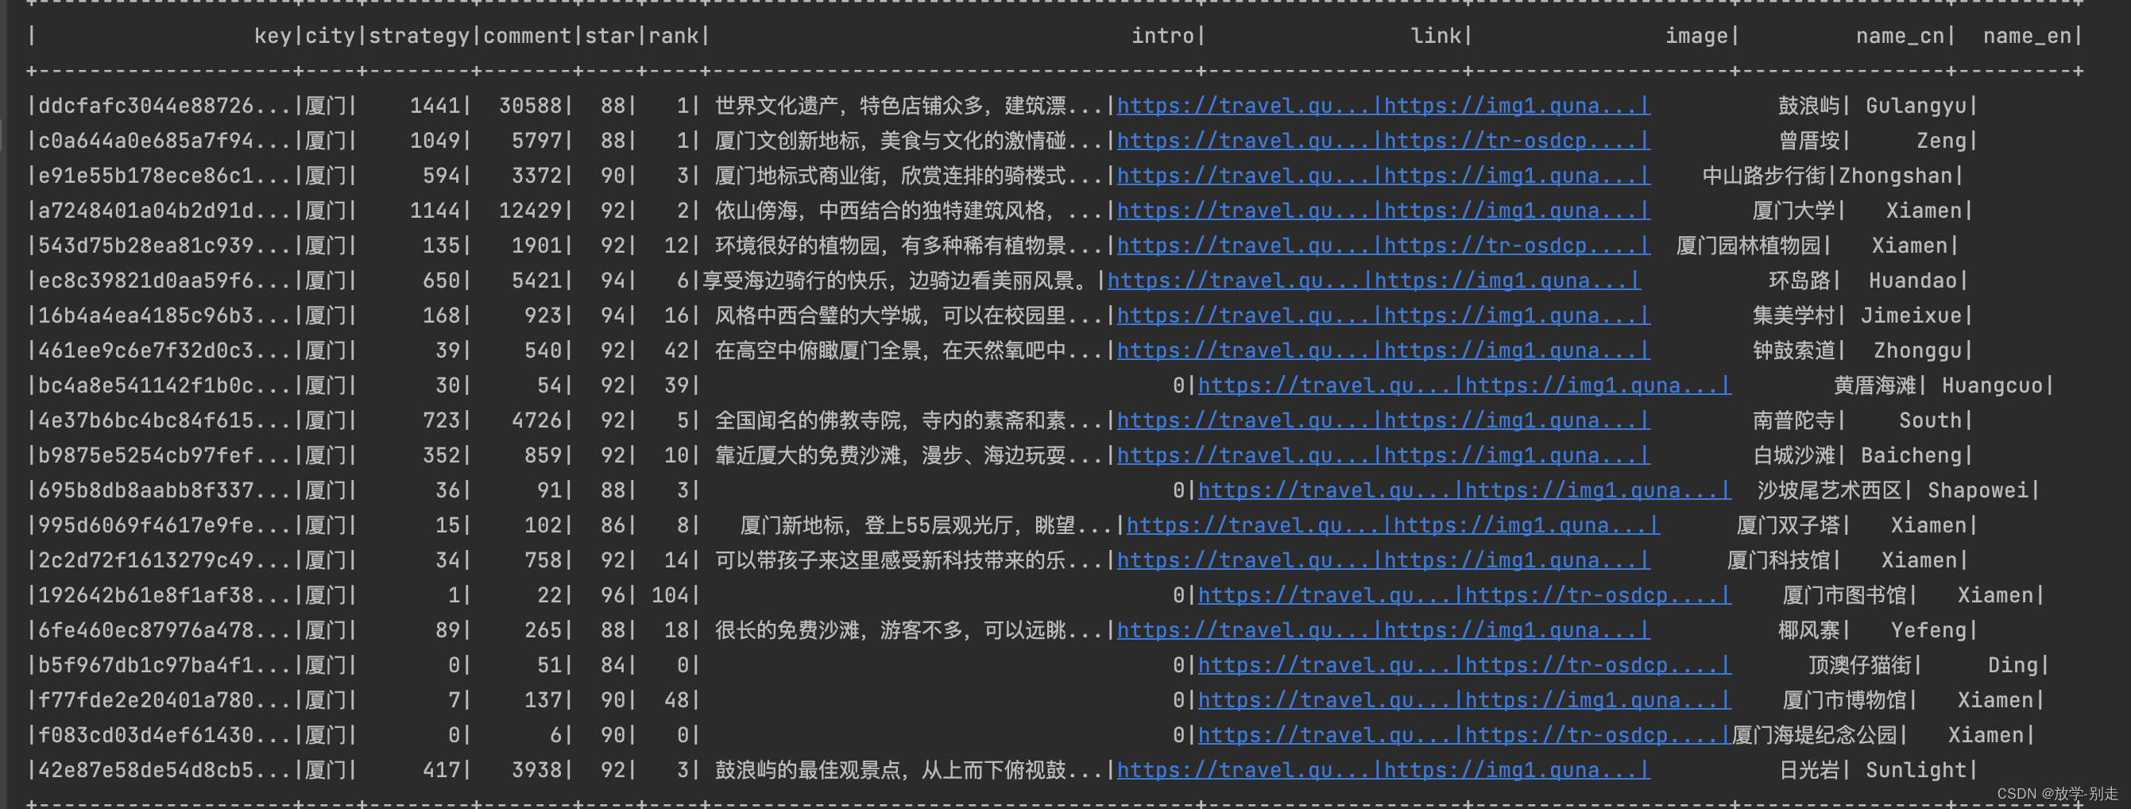Follow the travel link in the Baicheng row

tap(1244, 455)
